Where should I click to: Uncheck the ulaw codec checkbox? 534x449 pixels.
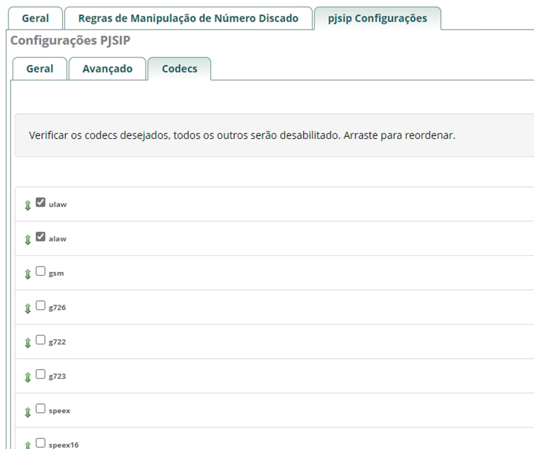point(40,202)
